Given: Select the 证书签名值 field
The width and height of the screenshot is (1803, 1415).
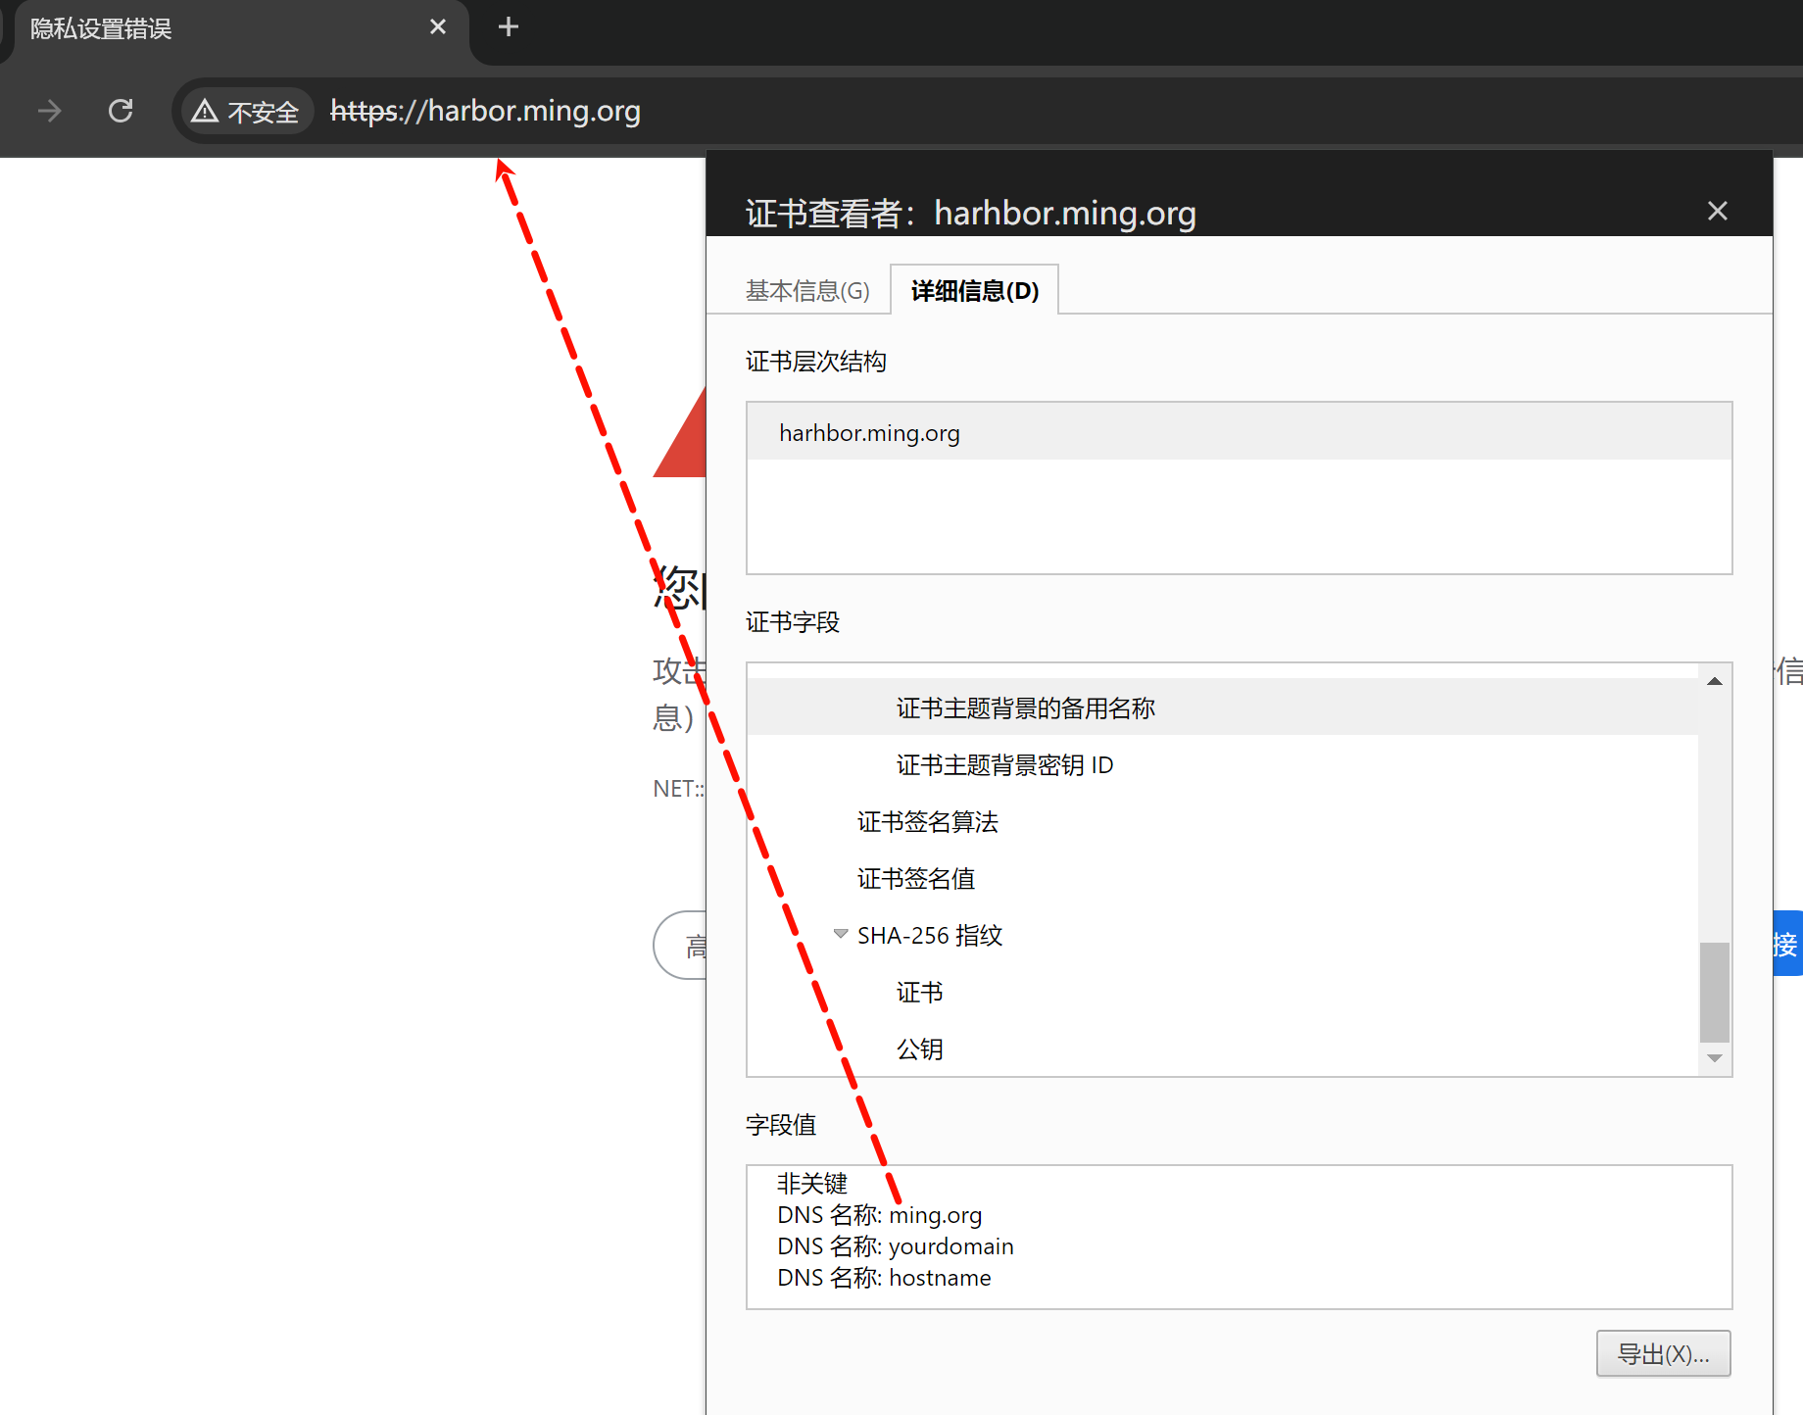Looking at the screenshot, I should click(x=915, y=879).
